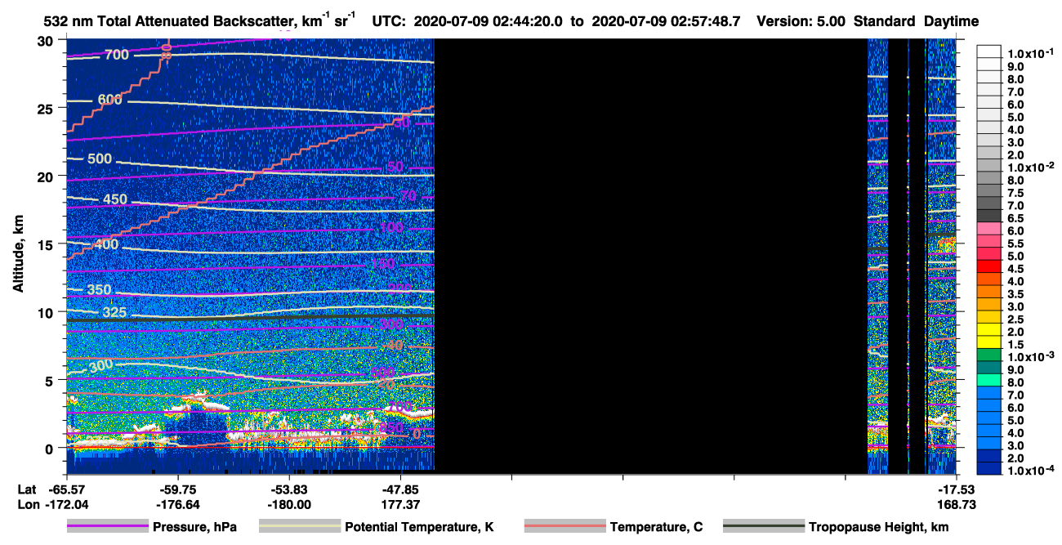The image size is (1062, 545).
Task: Click the Potential Temperature legend line sample
Action: pos(299,526)
